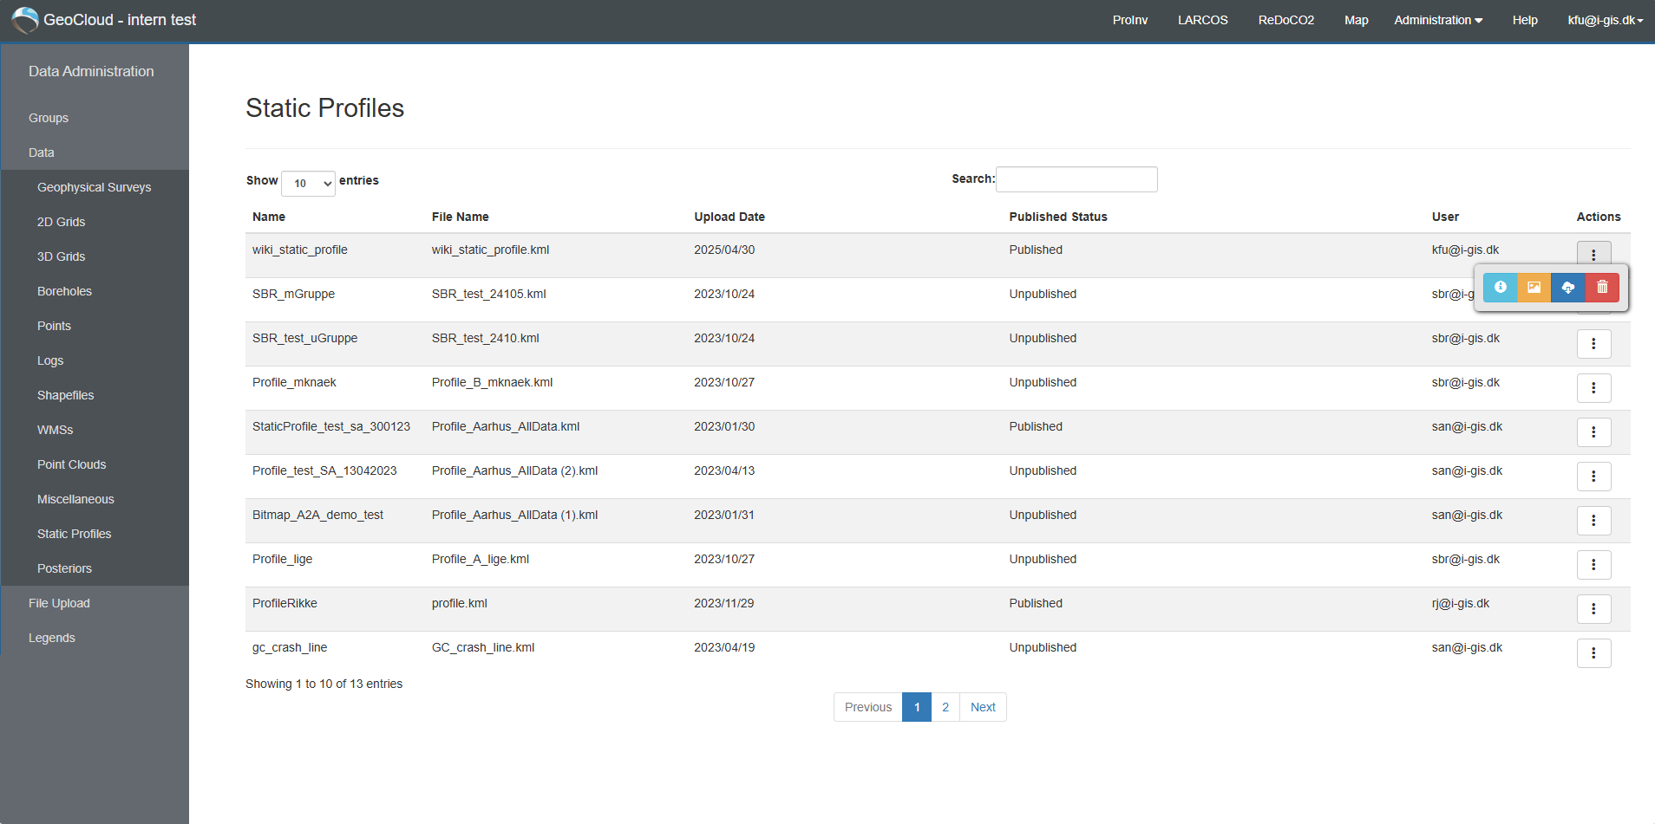The image size is (1655, 824).
Task: Select rj@i-gis.dk user cell
Action: click(1461, 603)
